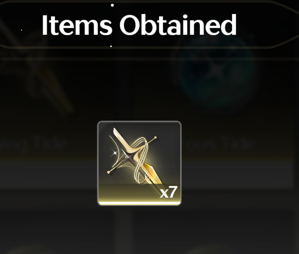Tap the small white dot below the Items Obtained title
Image resolution: width=299 pixels, height=254 pixels.
[x=111, y=46]
